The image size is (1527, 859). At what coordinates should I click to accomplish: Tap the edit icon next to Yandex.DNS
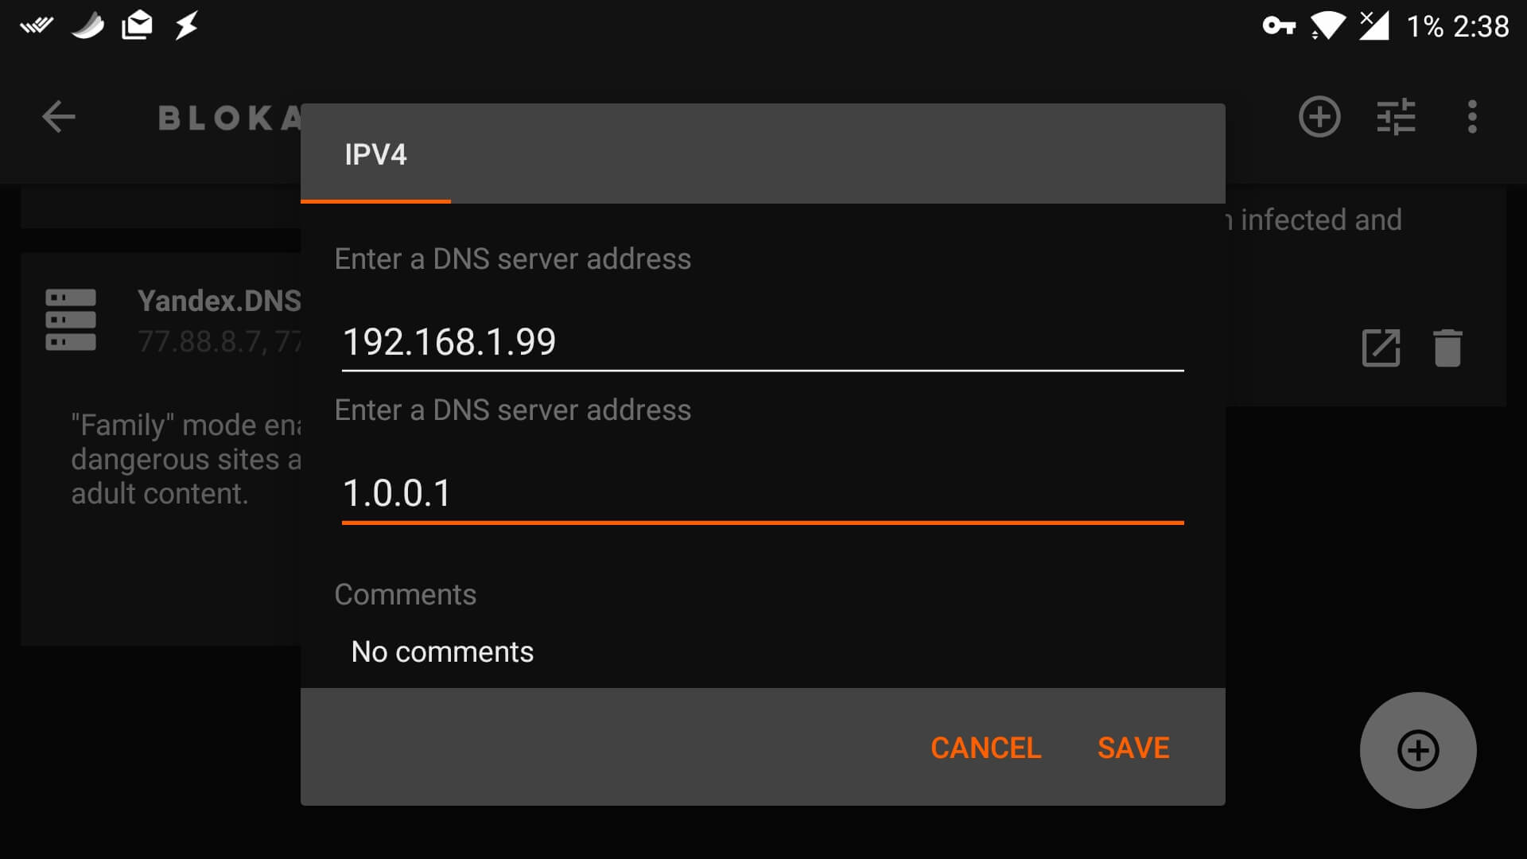pyautogui.click(x=1381, y=348)
